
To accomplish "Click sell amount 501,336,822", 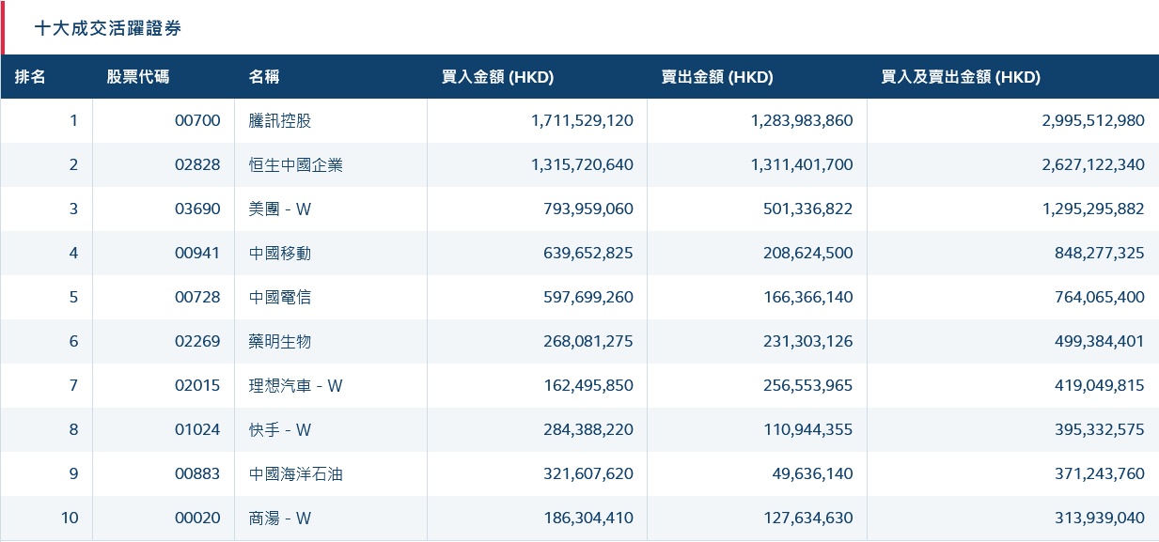I will click(808, 209).
